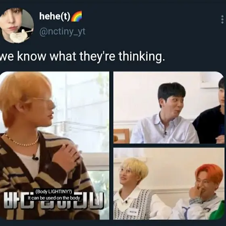
Task: Click the large Korean caption text in left image
Action: coord(54,200)
